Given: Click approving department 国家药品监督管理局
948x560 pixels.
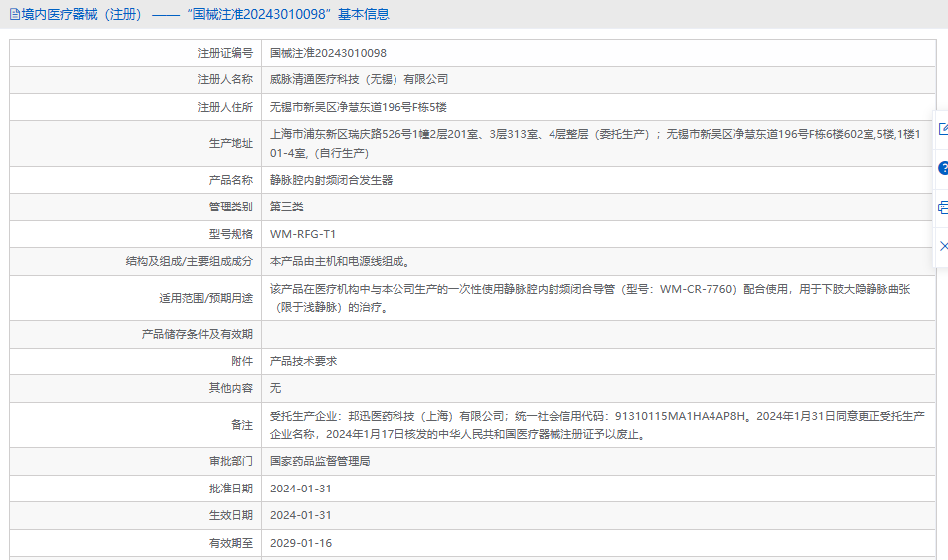Looking at the screenshot, I should (320, 462).
